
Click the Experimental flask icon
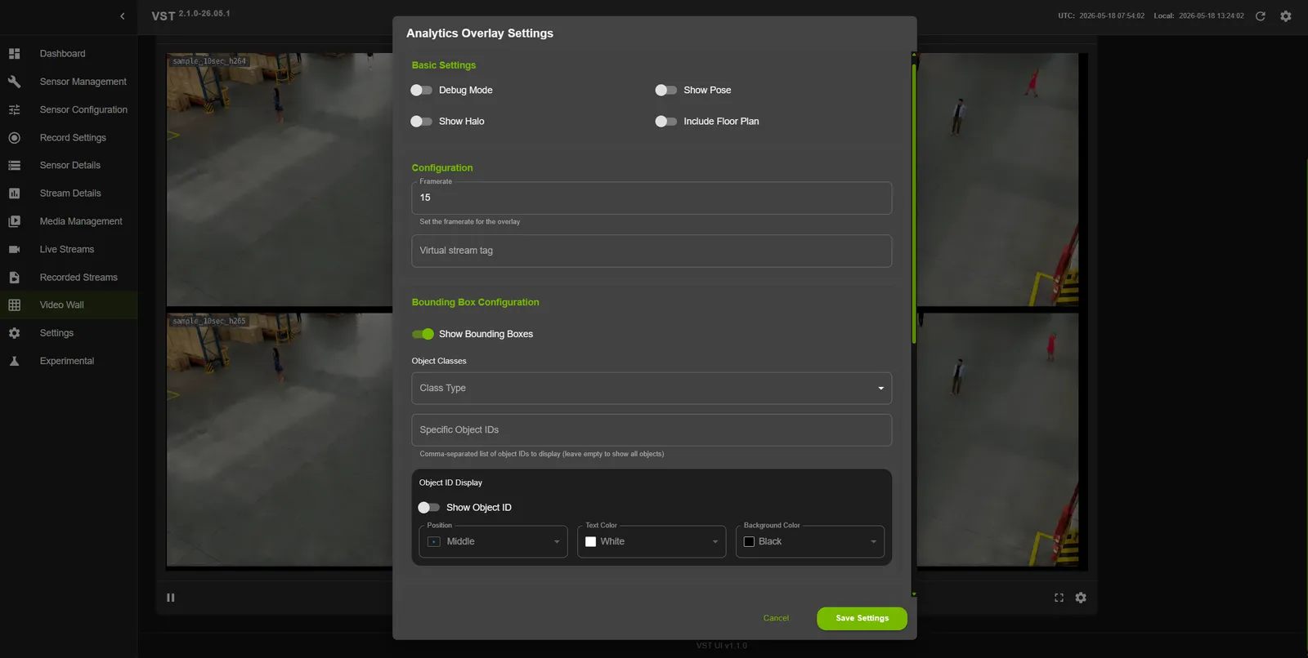click(x=14, y=361)
